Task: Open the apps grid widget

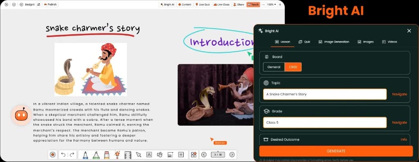Action: tap(194, 155)
